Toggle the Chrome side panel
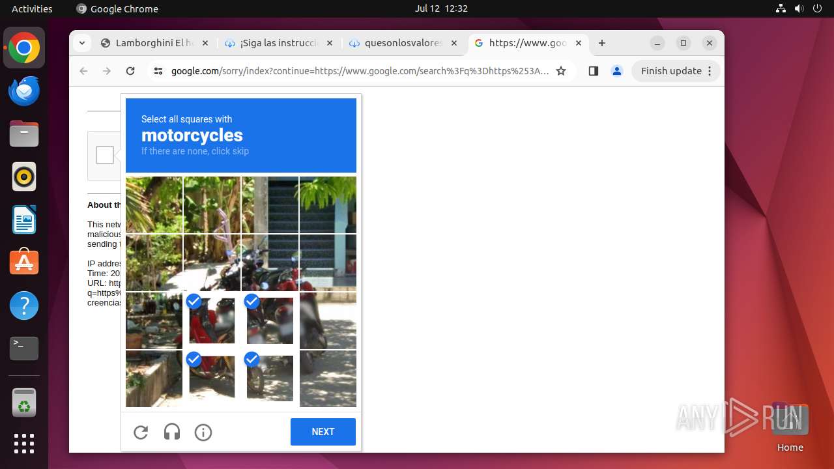834x469 pixels. 593,71
